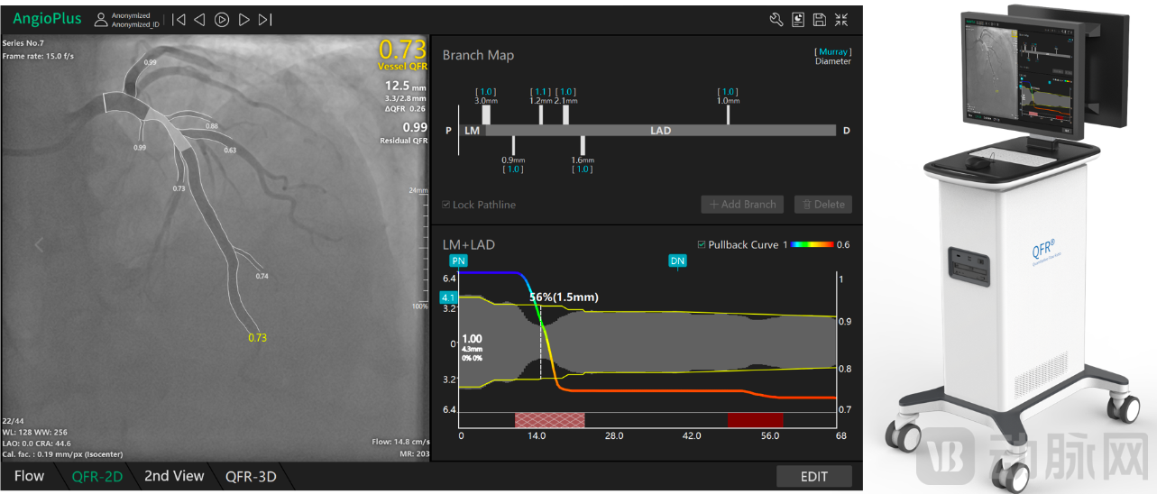Step back one frame

(x=199, y=19)
